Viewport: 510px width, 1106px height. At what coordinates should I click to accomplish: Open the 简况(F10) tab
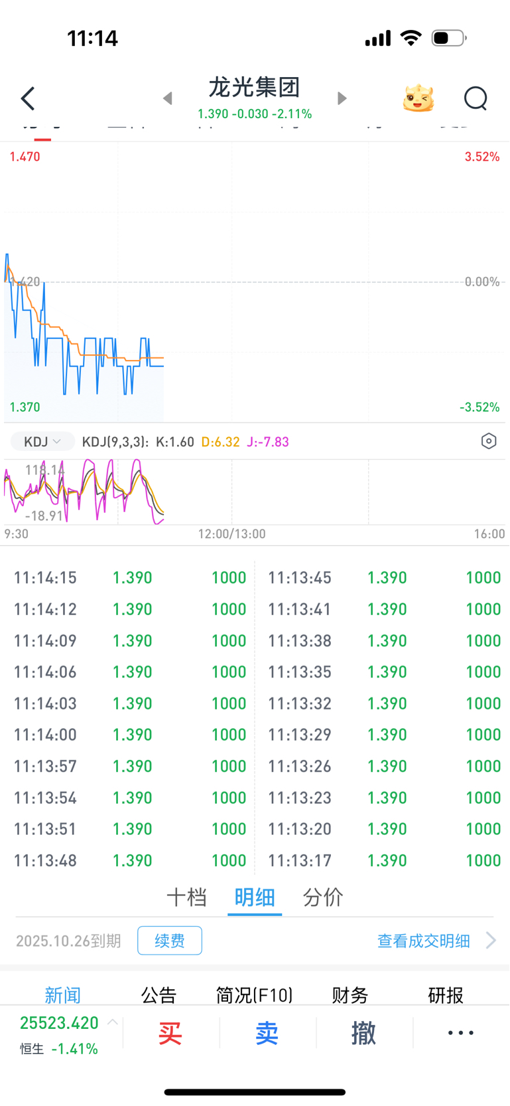point(255,995)
